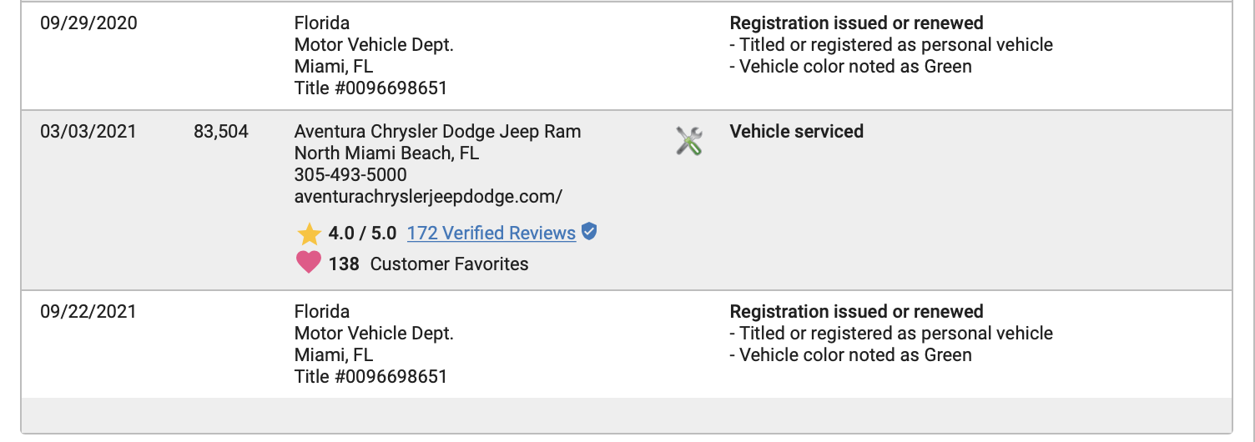
Task: Click the 09/22/2021 date entry
Action: pos(88,312)
